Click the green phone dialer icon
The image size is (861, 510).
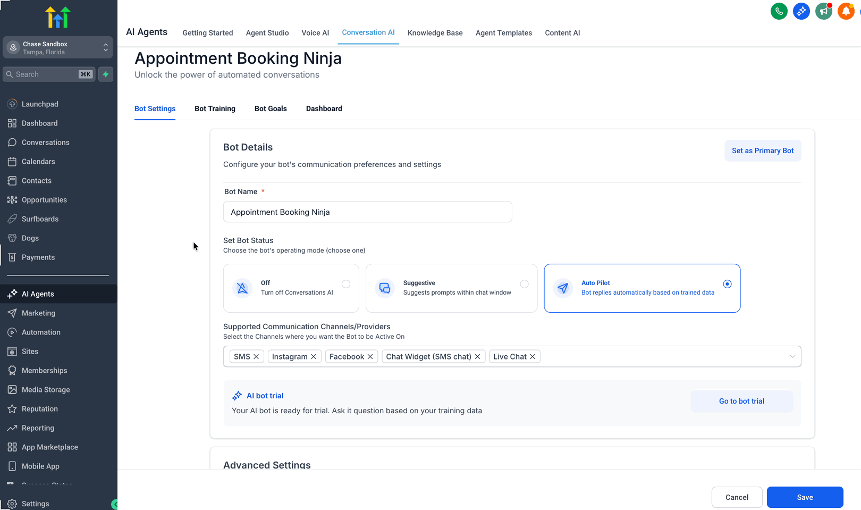(779, 11)
